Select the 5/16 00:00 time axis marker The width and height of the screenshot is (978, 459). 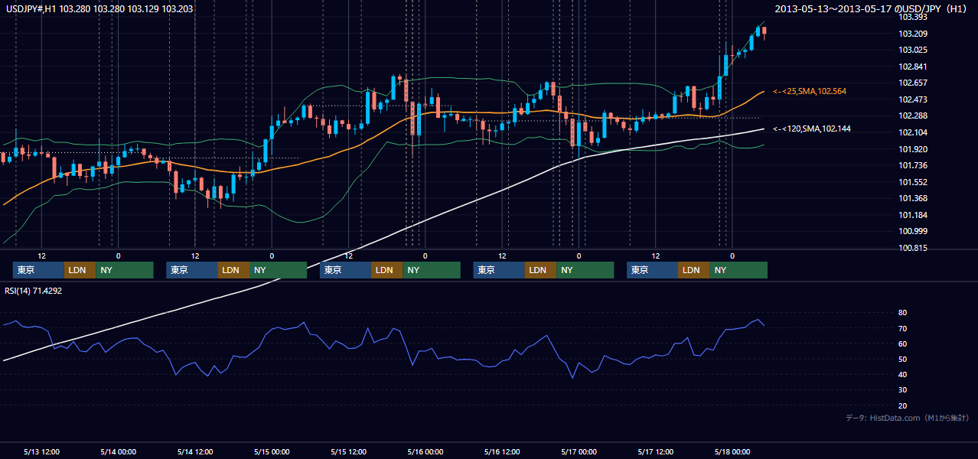pos(425,451)
